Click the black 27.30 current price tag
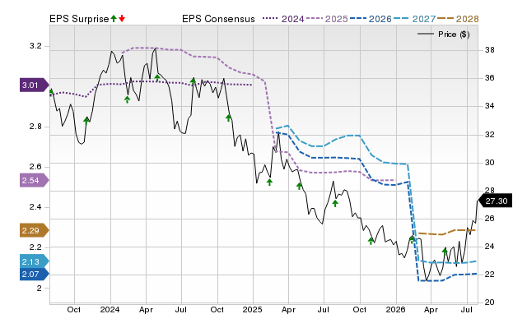 click(x=495, y=201)
